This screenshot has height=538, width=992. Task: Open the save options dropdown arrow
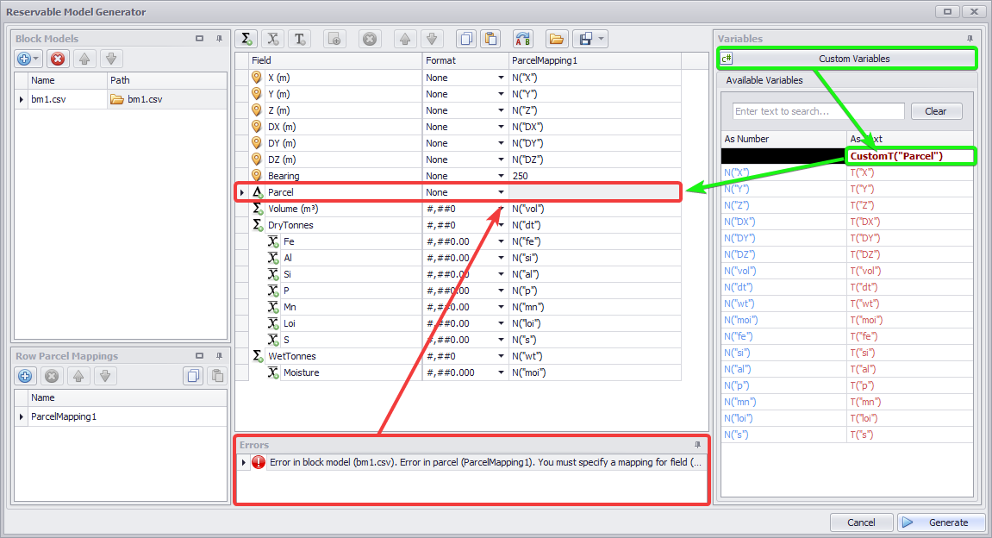601,39
